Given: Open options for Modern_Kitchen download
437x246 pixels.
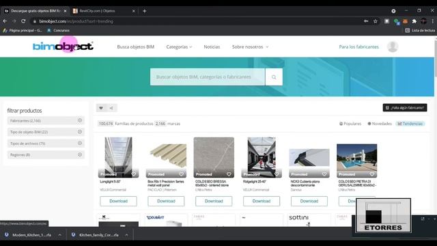Looking at the screenshot, I should point(59,235).
